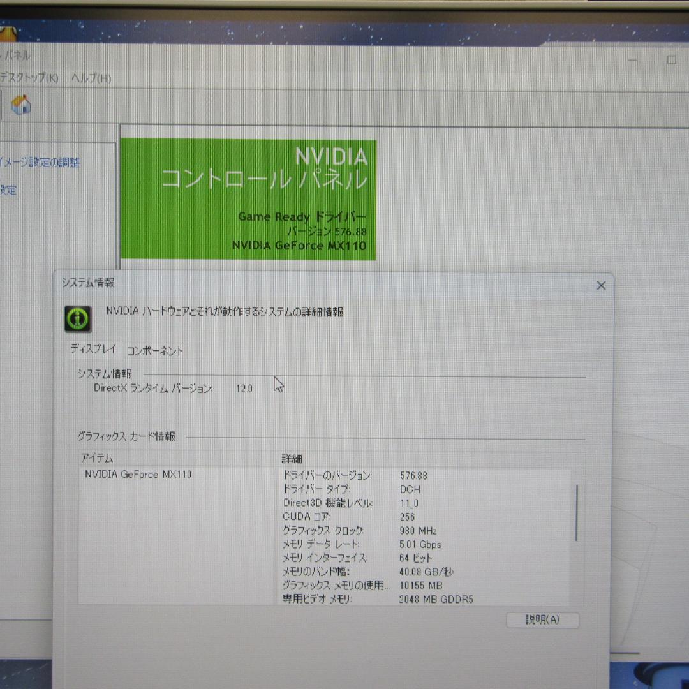
Task: Open the 設定 link in the sidebar
Action: [x=9, y=190]
